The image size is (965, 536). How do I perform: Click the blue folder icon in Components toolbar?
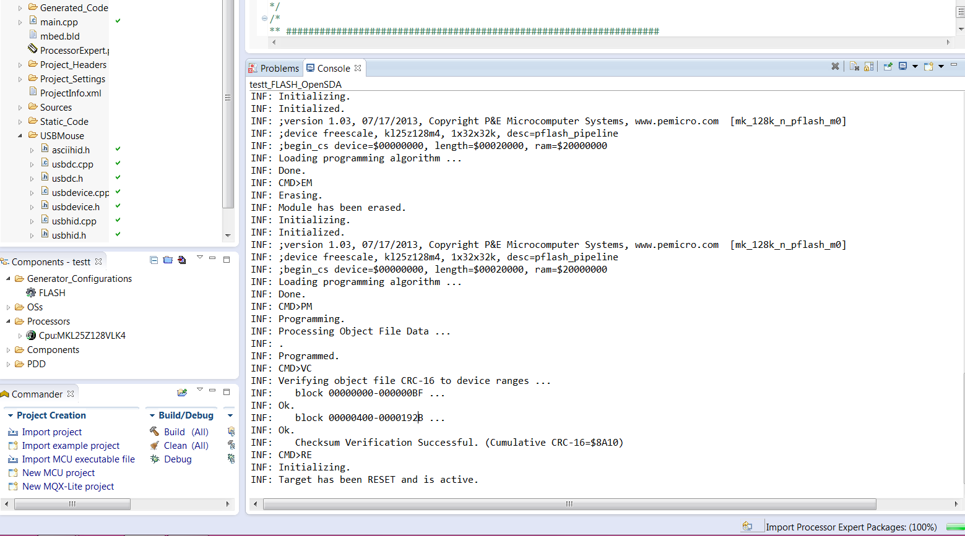(168, 260)
